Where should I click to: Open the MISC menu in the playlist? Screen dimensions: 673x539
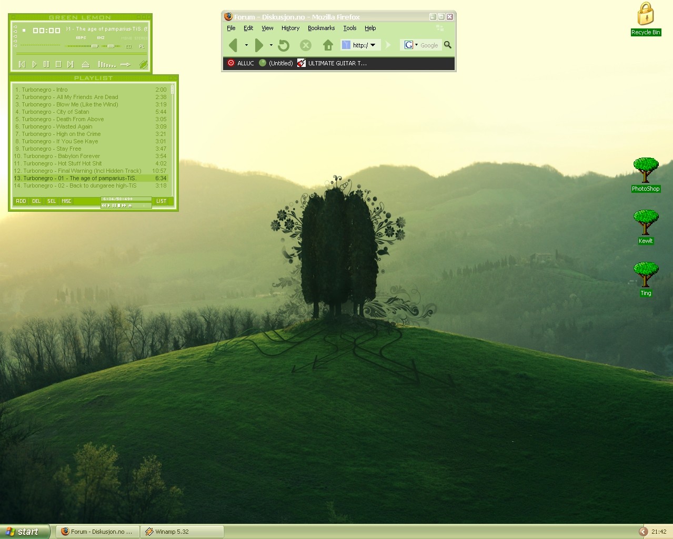[66, 201]
